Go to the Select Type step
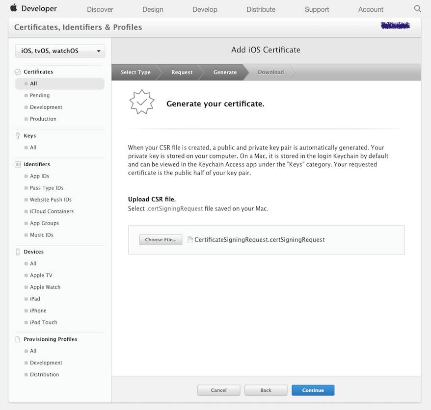Screen dimensions: 431x410 [x=135, y=72]
